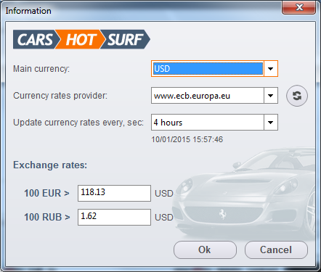Click the Main currency label
This screenshot has height=272, width=321.
41,69
